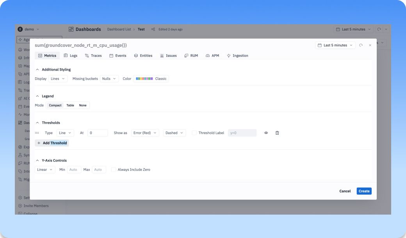This screenshot has width=406, height=238.
Task: Set legend mode to Compact
Action: (55, 105)
